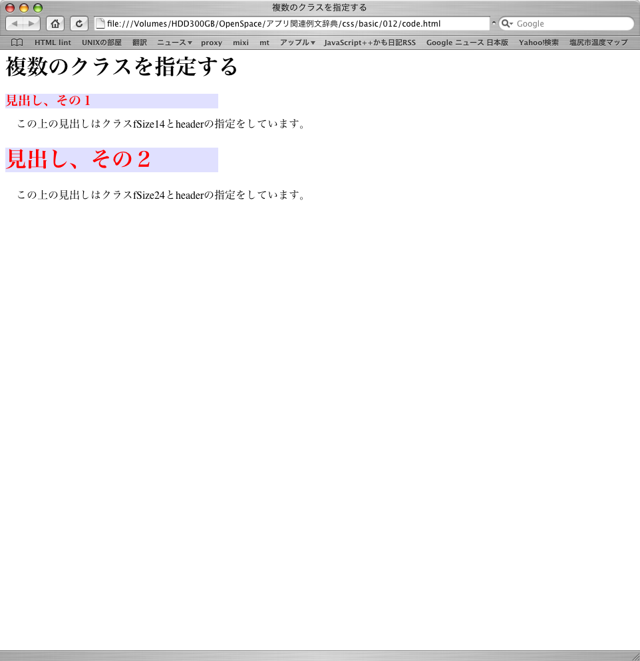The image size is (640, 661).
Task: Minimize the window with the yellow button
Action: pyautogui.click(x=24, y=8)
